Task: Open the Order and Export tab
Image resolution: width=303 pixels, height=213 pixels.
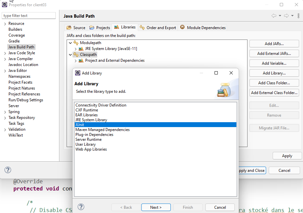Action: click(x=158, y=28)
